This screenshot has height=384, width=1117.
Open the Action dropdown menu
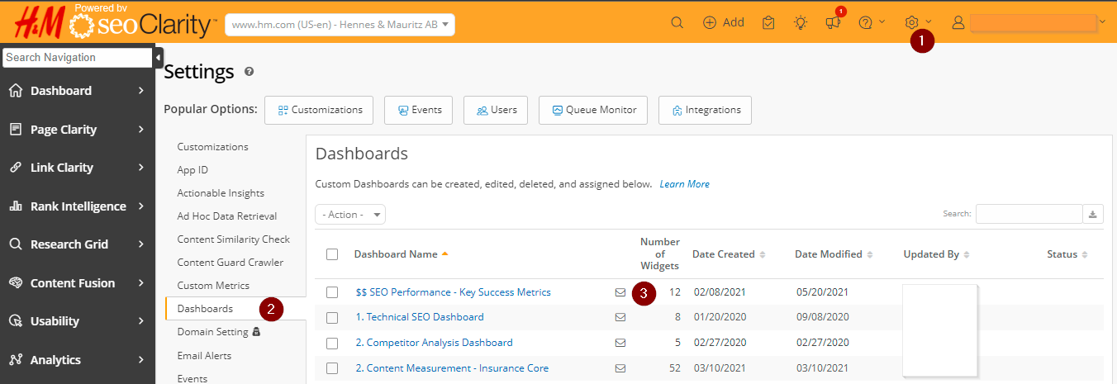(350, 215)
